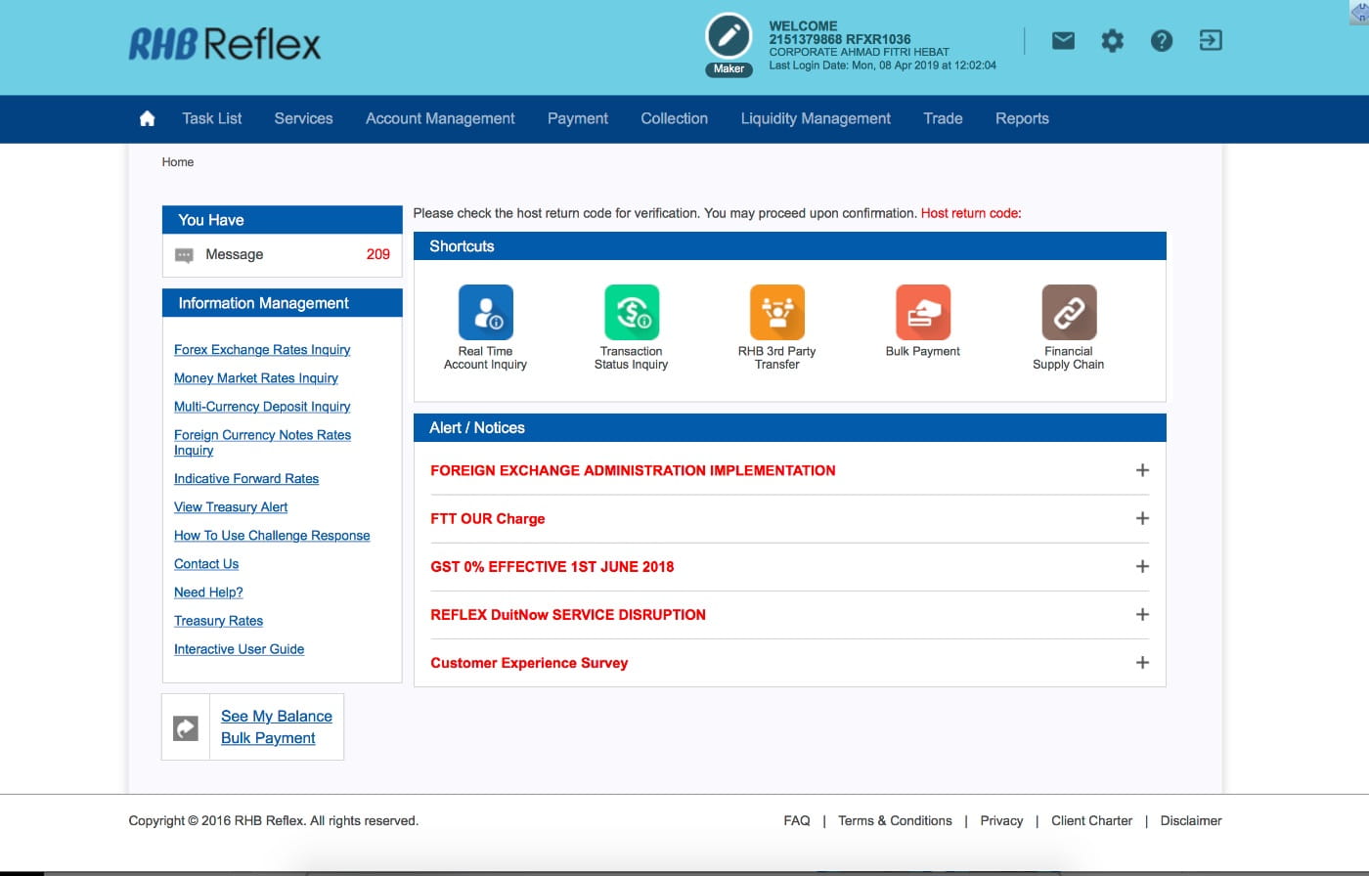
Task: Open the See My Balance link
Action: [x=277, y=716]
